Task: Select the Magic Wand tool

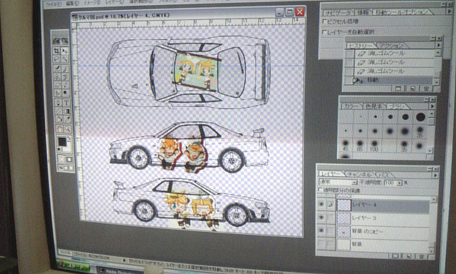Action: [65, 59]
